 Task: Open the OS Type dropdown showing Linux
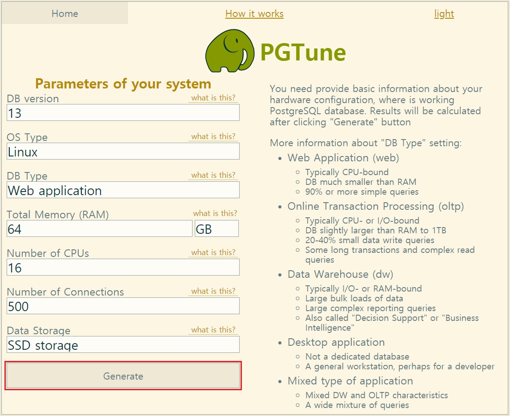coord(123,151)
